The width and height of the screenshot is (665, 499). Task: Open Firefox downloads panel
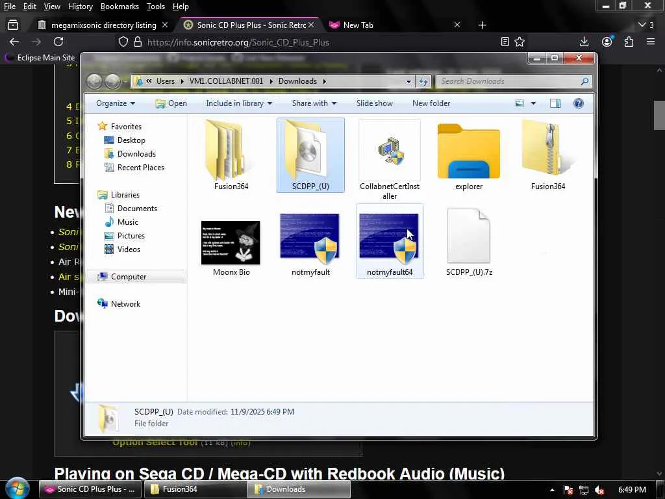click(x=584, y=42)
